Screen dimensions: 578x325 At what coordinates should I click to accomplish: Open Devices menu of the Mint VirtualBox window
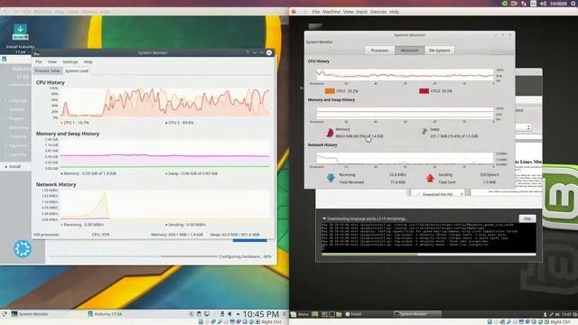click(378, 12)
